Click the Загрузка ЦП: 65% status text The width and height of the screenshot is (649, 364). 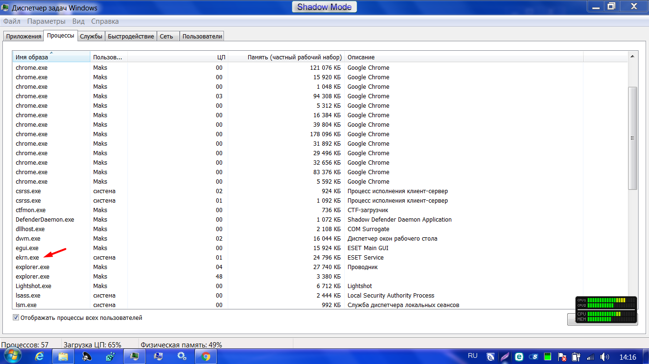[92, 345]
